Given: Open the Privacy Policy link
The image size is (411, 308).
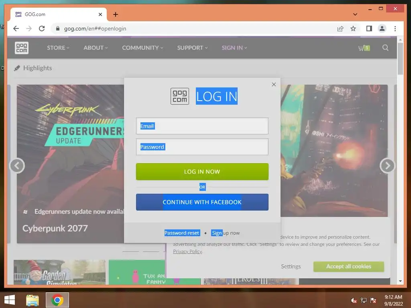Looking at the screenshot, I should [187, 251].
